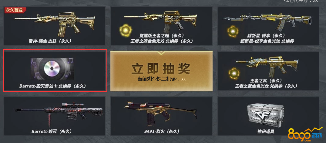The width and height of the screenshot is (326, 143).
Task: Click the 立即抽奖 draw button
Action: (x=161, y=71)
